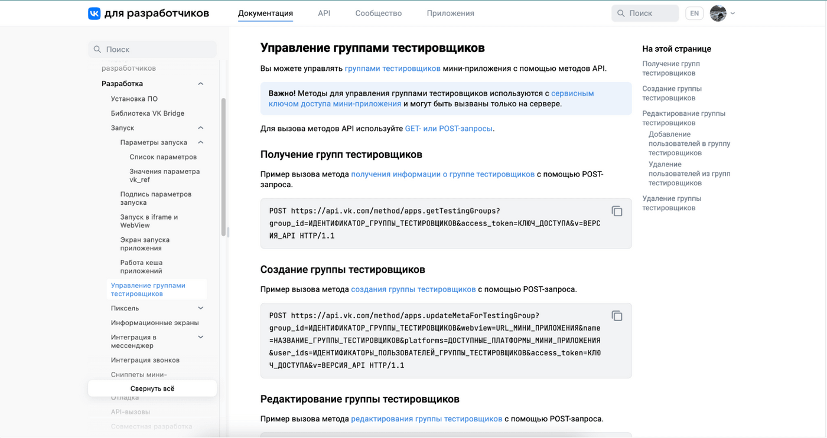Click the Создание группы тестировщиков heading

pyautogui.click(x=343, y=270)
